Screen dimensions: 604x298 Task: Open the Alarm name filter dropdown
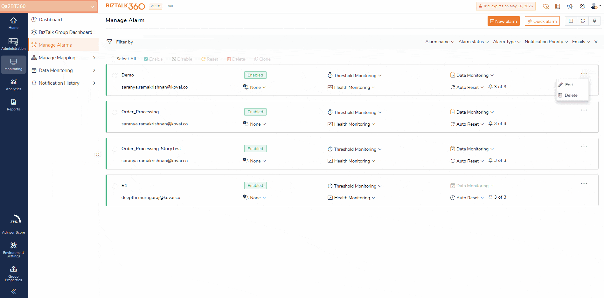(x=440, y=42)
